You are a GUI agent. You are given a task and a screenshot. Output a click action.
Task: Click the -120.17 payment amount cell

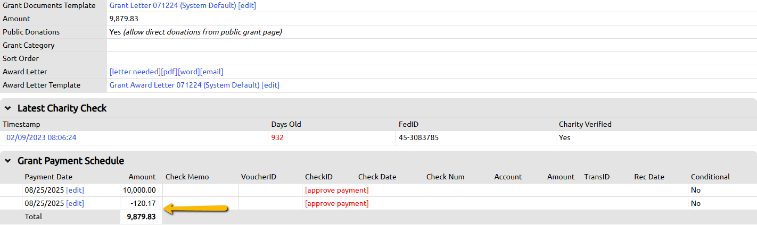[141, 203]
